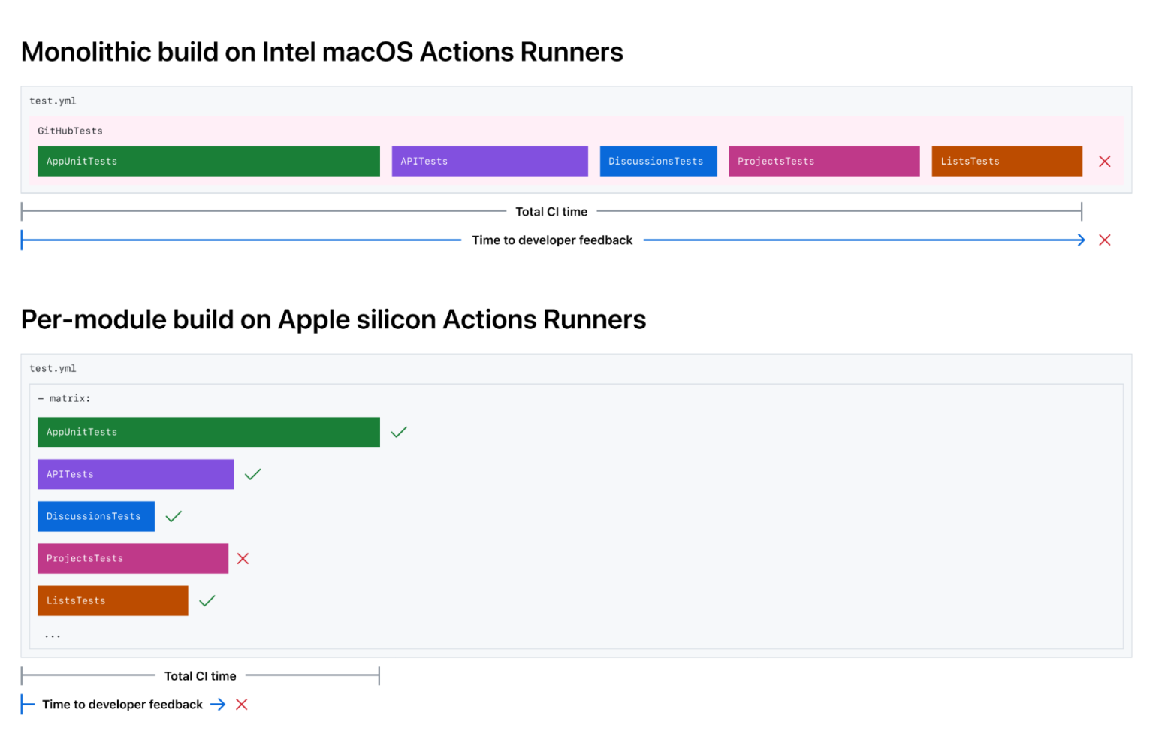Expand the GitHubTests group
Screen dimensions: 1153x746
click(x=70, y=131)
